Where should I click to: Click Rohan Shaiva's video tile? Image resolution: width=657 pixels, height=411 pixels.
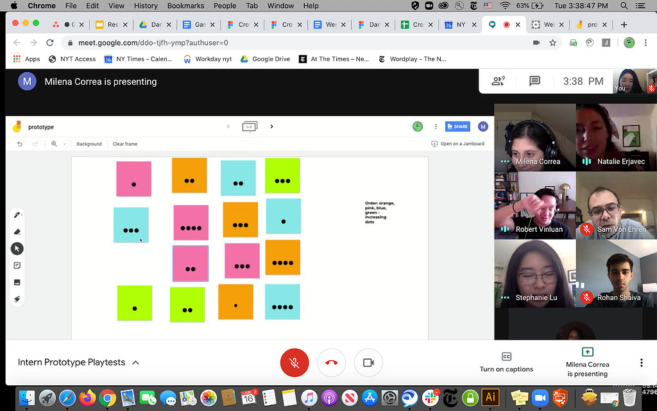pos(617,274)
